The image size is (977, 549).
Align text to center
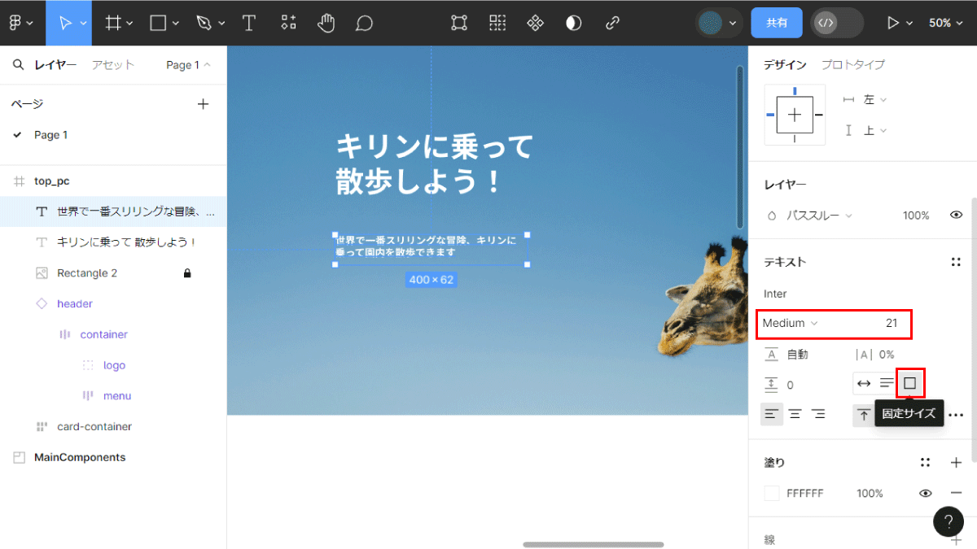795,414
